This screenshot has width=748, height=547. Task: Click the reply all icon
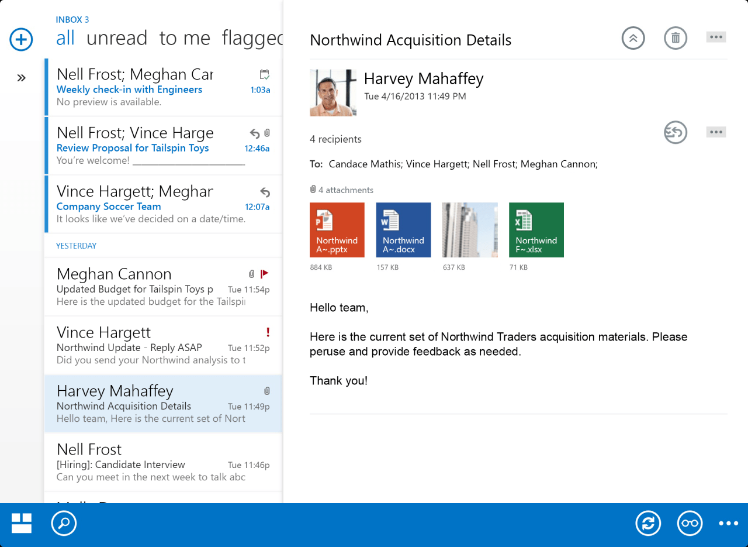coord(675,132)
